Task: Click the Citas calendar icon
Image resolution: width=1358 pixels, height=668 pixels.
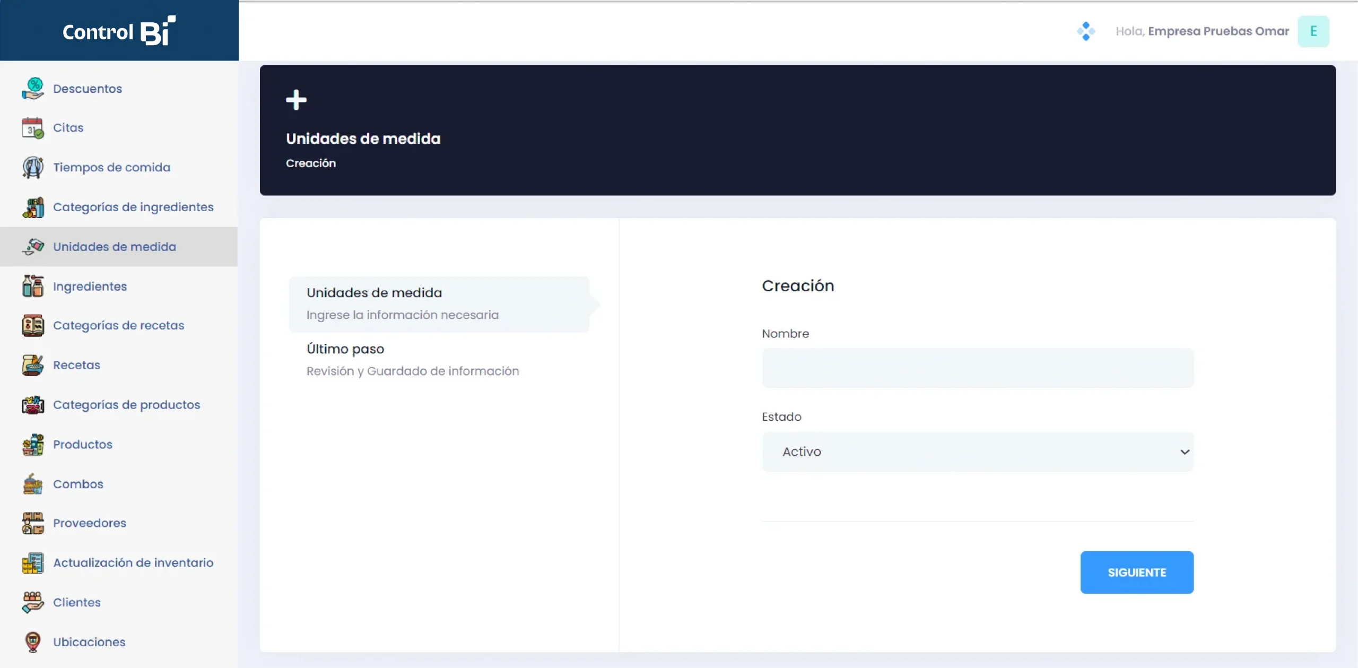Action: 33,128
